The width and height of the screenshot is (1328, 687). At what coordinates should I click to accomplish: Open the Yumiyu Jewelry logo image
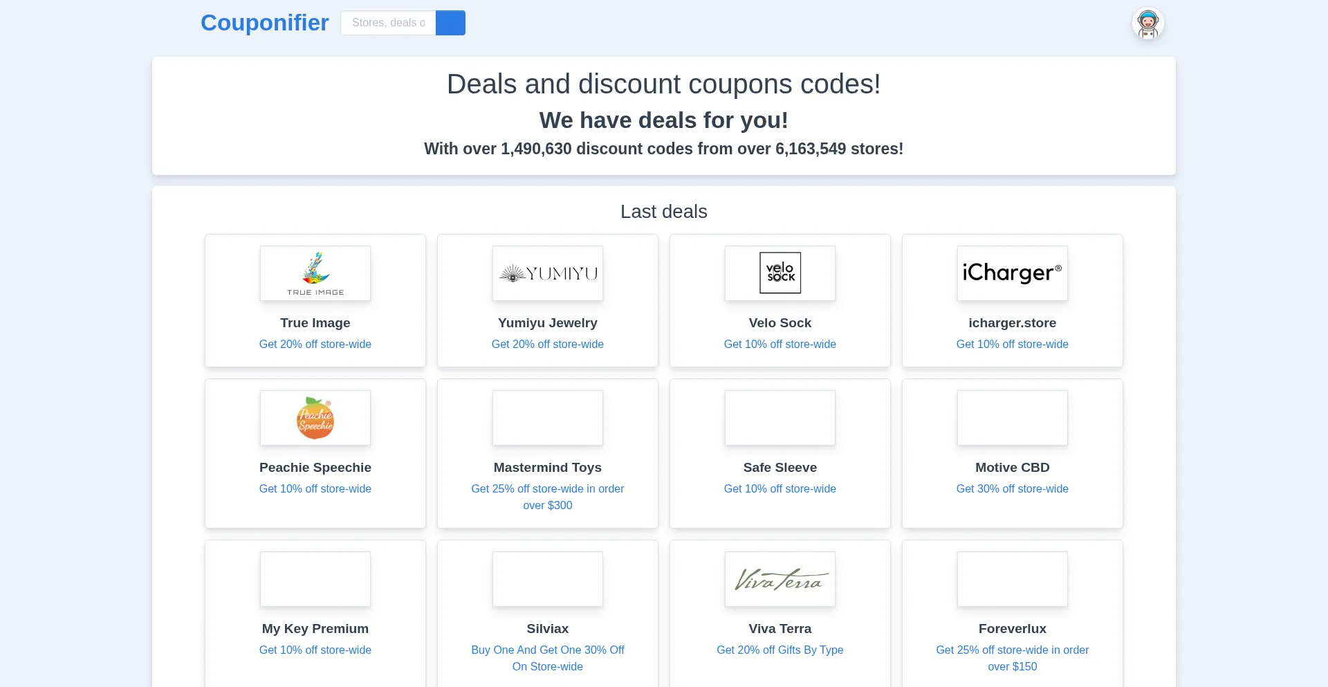click(x=548, y=273)
